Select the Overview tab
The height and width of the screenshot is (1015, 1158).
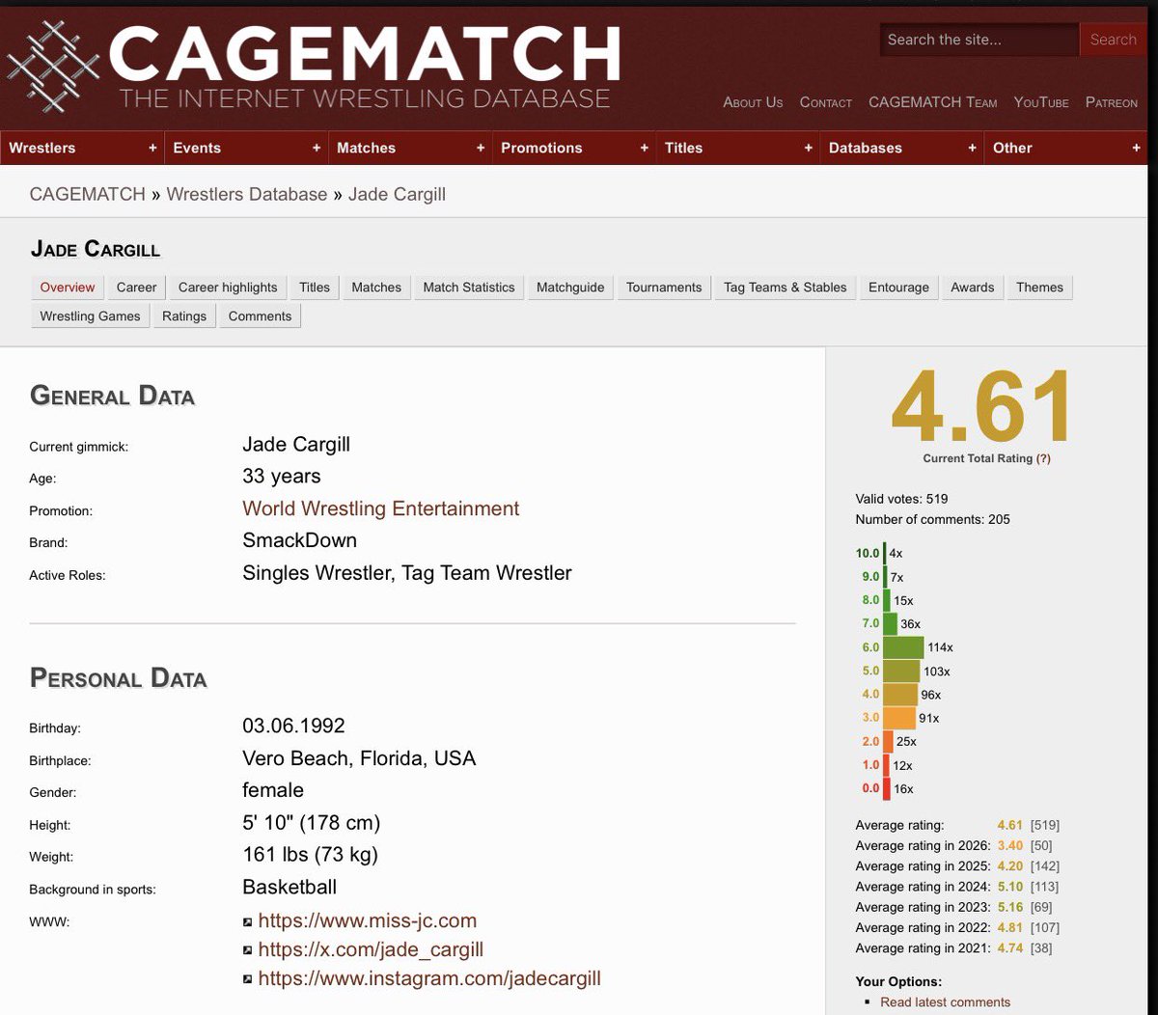68,288
